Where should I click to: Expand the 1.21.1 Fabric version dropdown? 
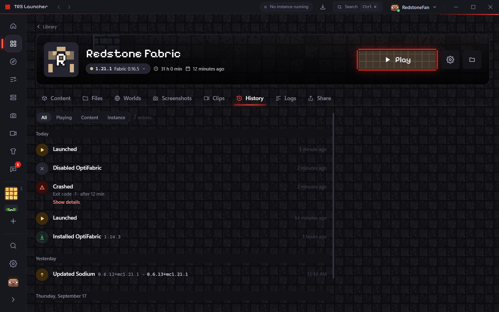(118, 69)
